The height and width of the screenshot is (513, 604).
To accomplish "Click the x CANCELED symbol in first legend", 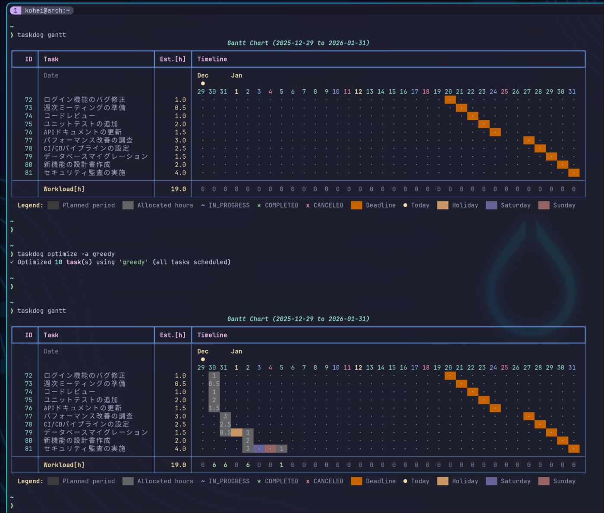I will [308, 205].
